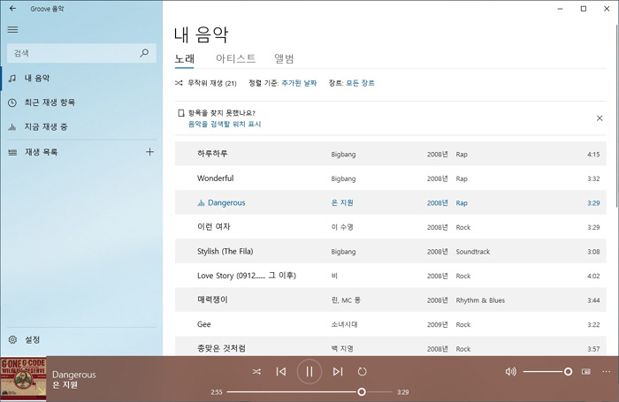Select the song Wonderful

coord(391,178)
